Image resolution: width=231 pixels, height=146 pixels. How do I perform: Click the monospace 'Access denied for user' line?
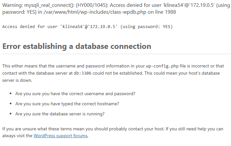tap(87, 27)
